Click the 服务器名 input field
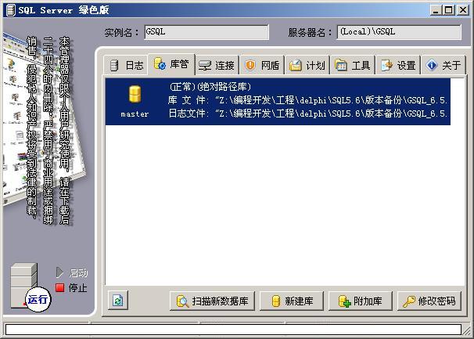Viewport: 474px width, 339px height. (399, 32)
